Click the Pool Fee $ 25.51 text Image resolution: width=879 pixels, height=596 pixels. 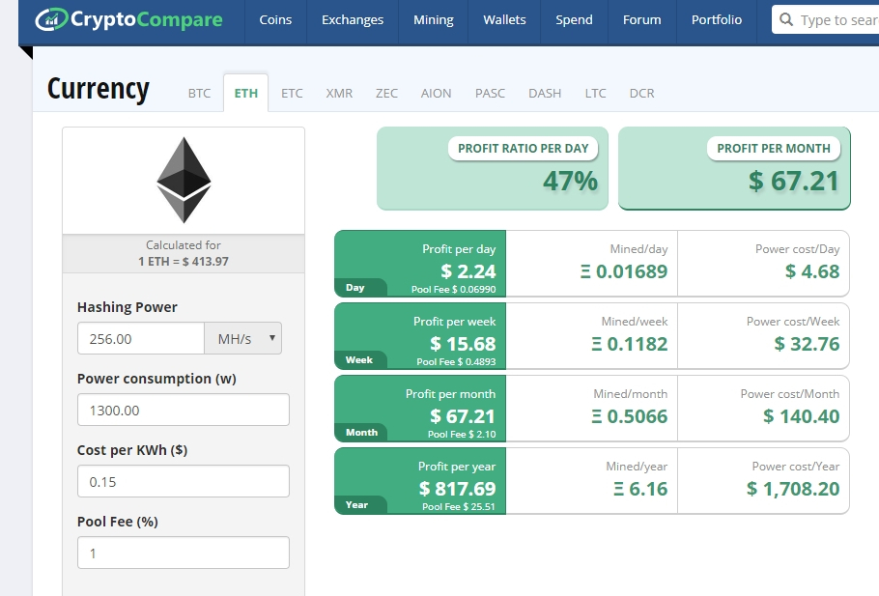tap(459, 507)
